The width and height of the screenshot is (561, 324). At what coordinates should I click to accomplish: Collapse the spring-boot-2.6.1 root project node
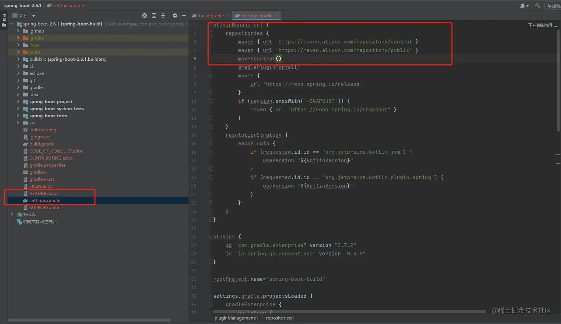point(12,24)
